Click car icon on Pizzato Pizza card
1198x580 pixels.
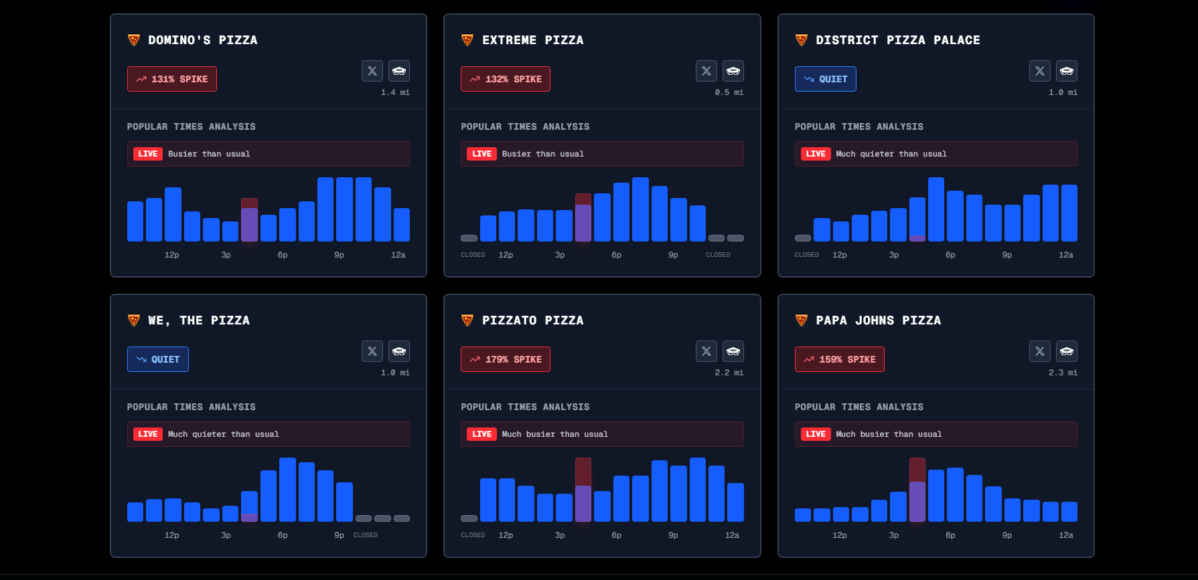(733, 351)
